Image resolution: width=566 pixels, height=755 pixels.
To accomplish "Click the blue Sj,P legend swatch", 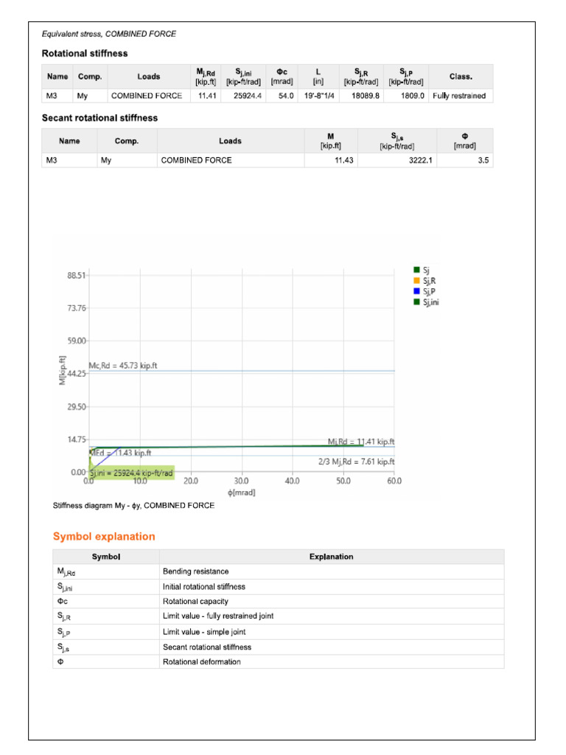I will coord(417,291).
